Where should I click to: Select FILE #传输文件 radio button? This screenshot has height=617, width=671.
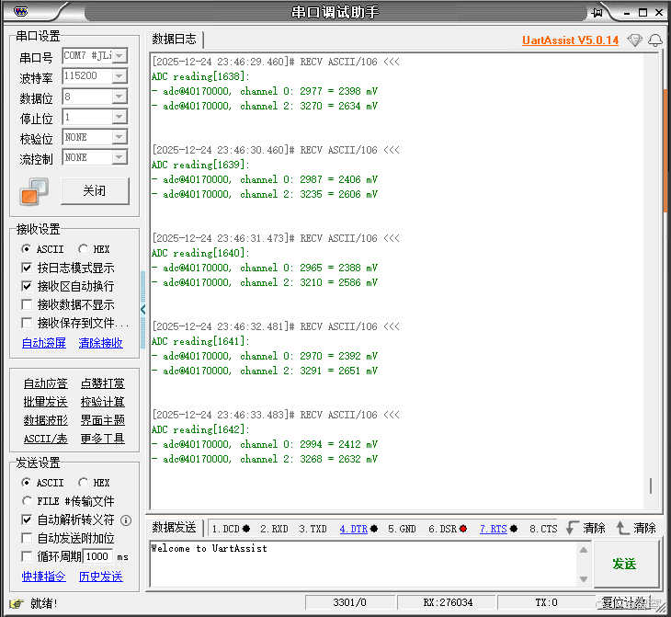[x=27, y=501]
